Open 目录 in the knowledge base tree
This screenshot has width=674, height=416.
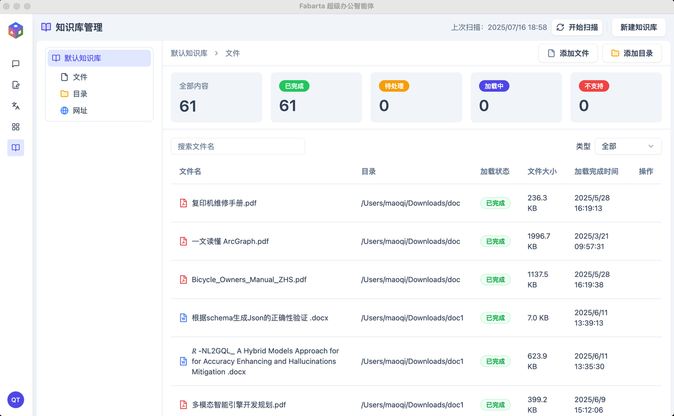(x=80, y=94)
